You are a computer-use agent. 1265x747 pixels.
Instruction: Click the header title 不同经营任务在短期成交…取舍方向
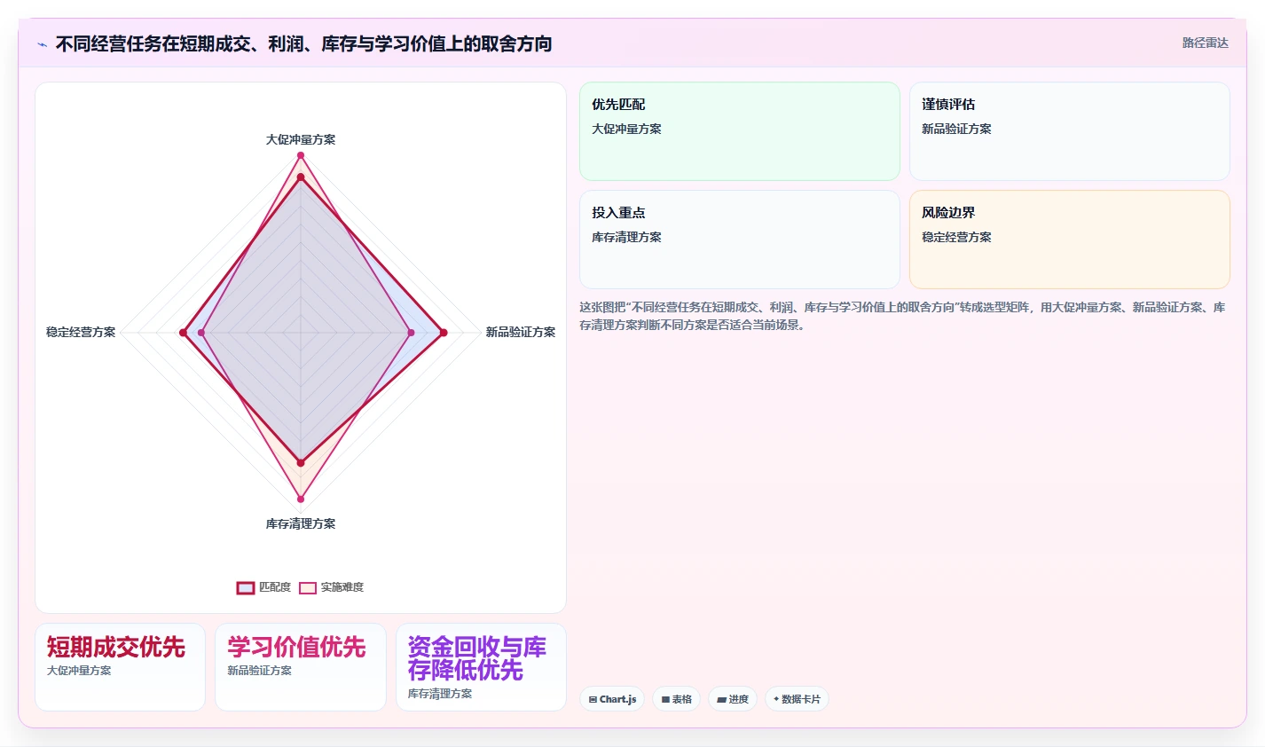click(303, 43)
